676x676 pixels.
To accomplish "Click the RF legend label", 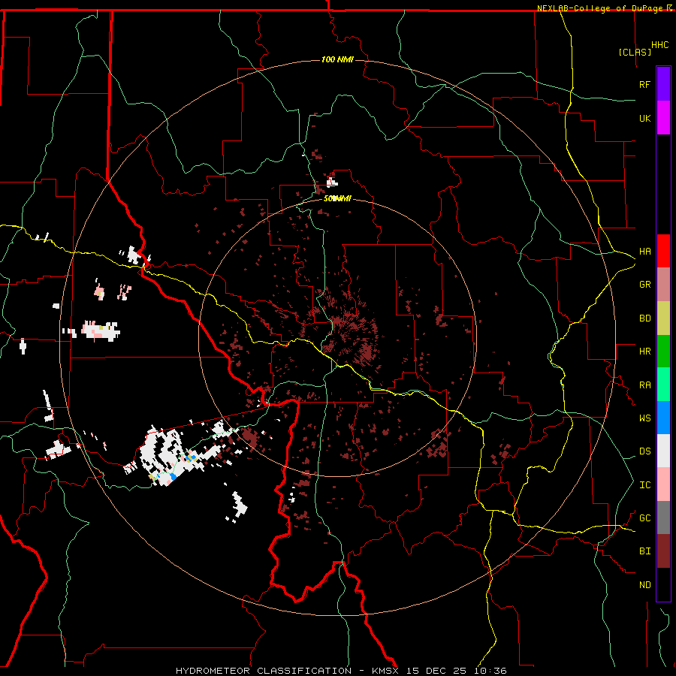I will (x=644, y=84).
